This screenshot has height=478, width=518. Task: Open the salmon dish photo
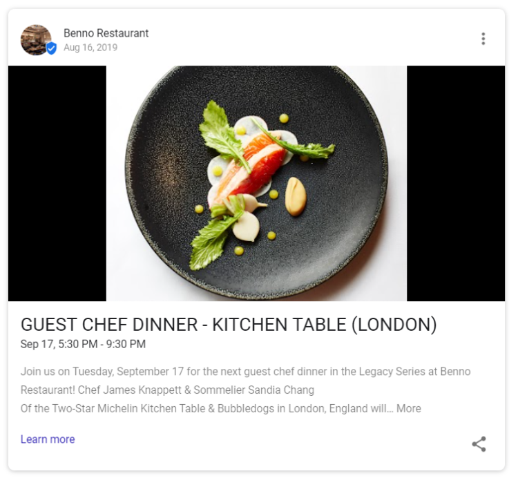point(256,183)
